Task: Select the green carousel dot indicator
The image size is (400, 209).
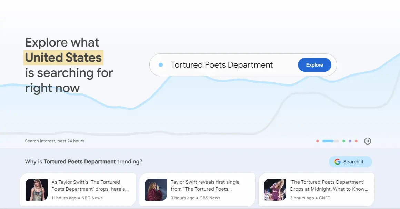Action: point(343,141)
